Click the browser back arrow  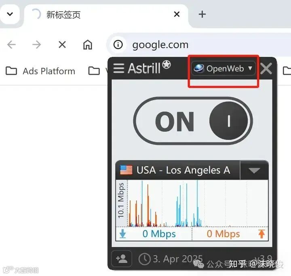tap(11, 44)
